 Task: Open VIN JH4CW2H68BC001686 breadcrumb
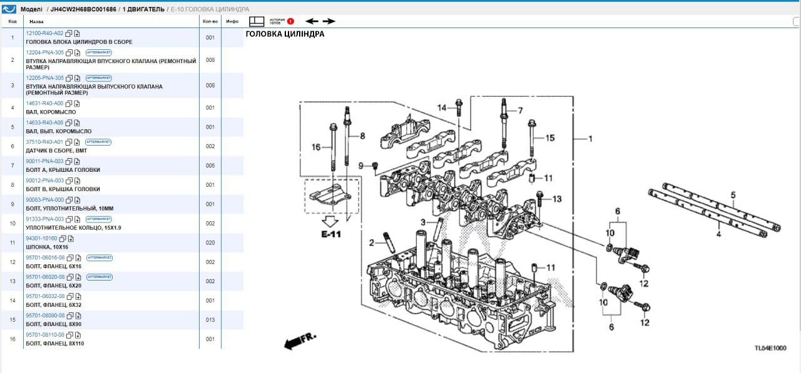click(83, 9)
